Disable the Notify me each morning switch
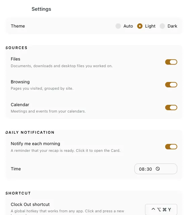The height and width of the screenshot is (215, 188). (171, 146)
